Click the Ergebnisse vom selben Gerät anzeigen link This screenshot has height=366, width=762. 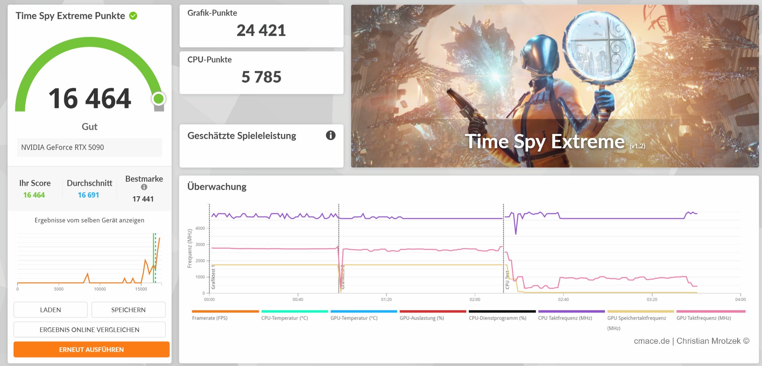[x=89, y=220]
